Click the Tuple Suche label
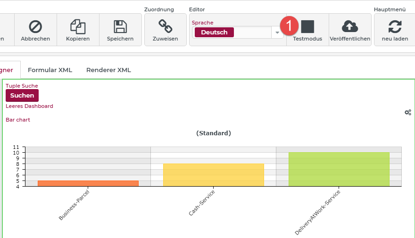Image resolution: width=415 pixels, height=238 pixels. [x=22, y=86]
